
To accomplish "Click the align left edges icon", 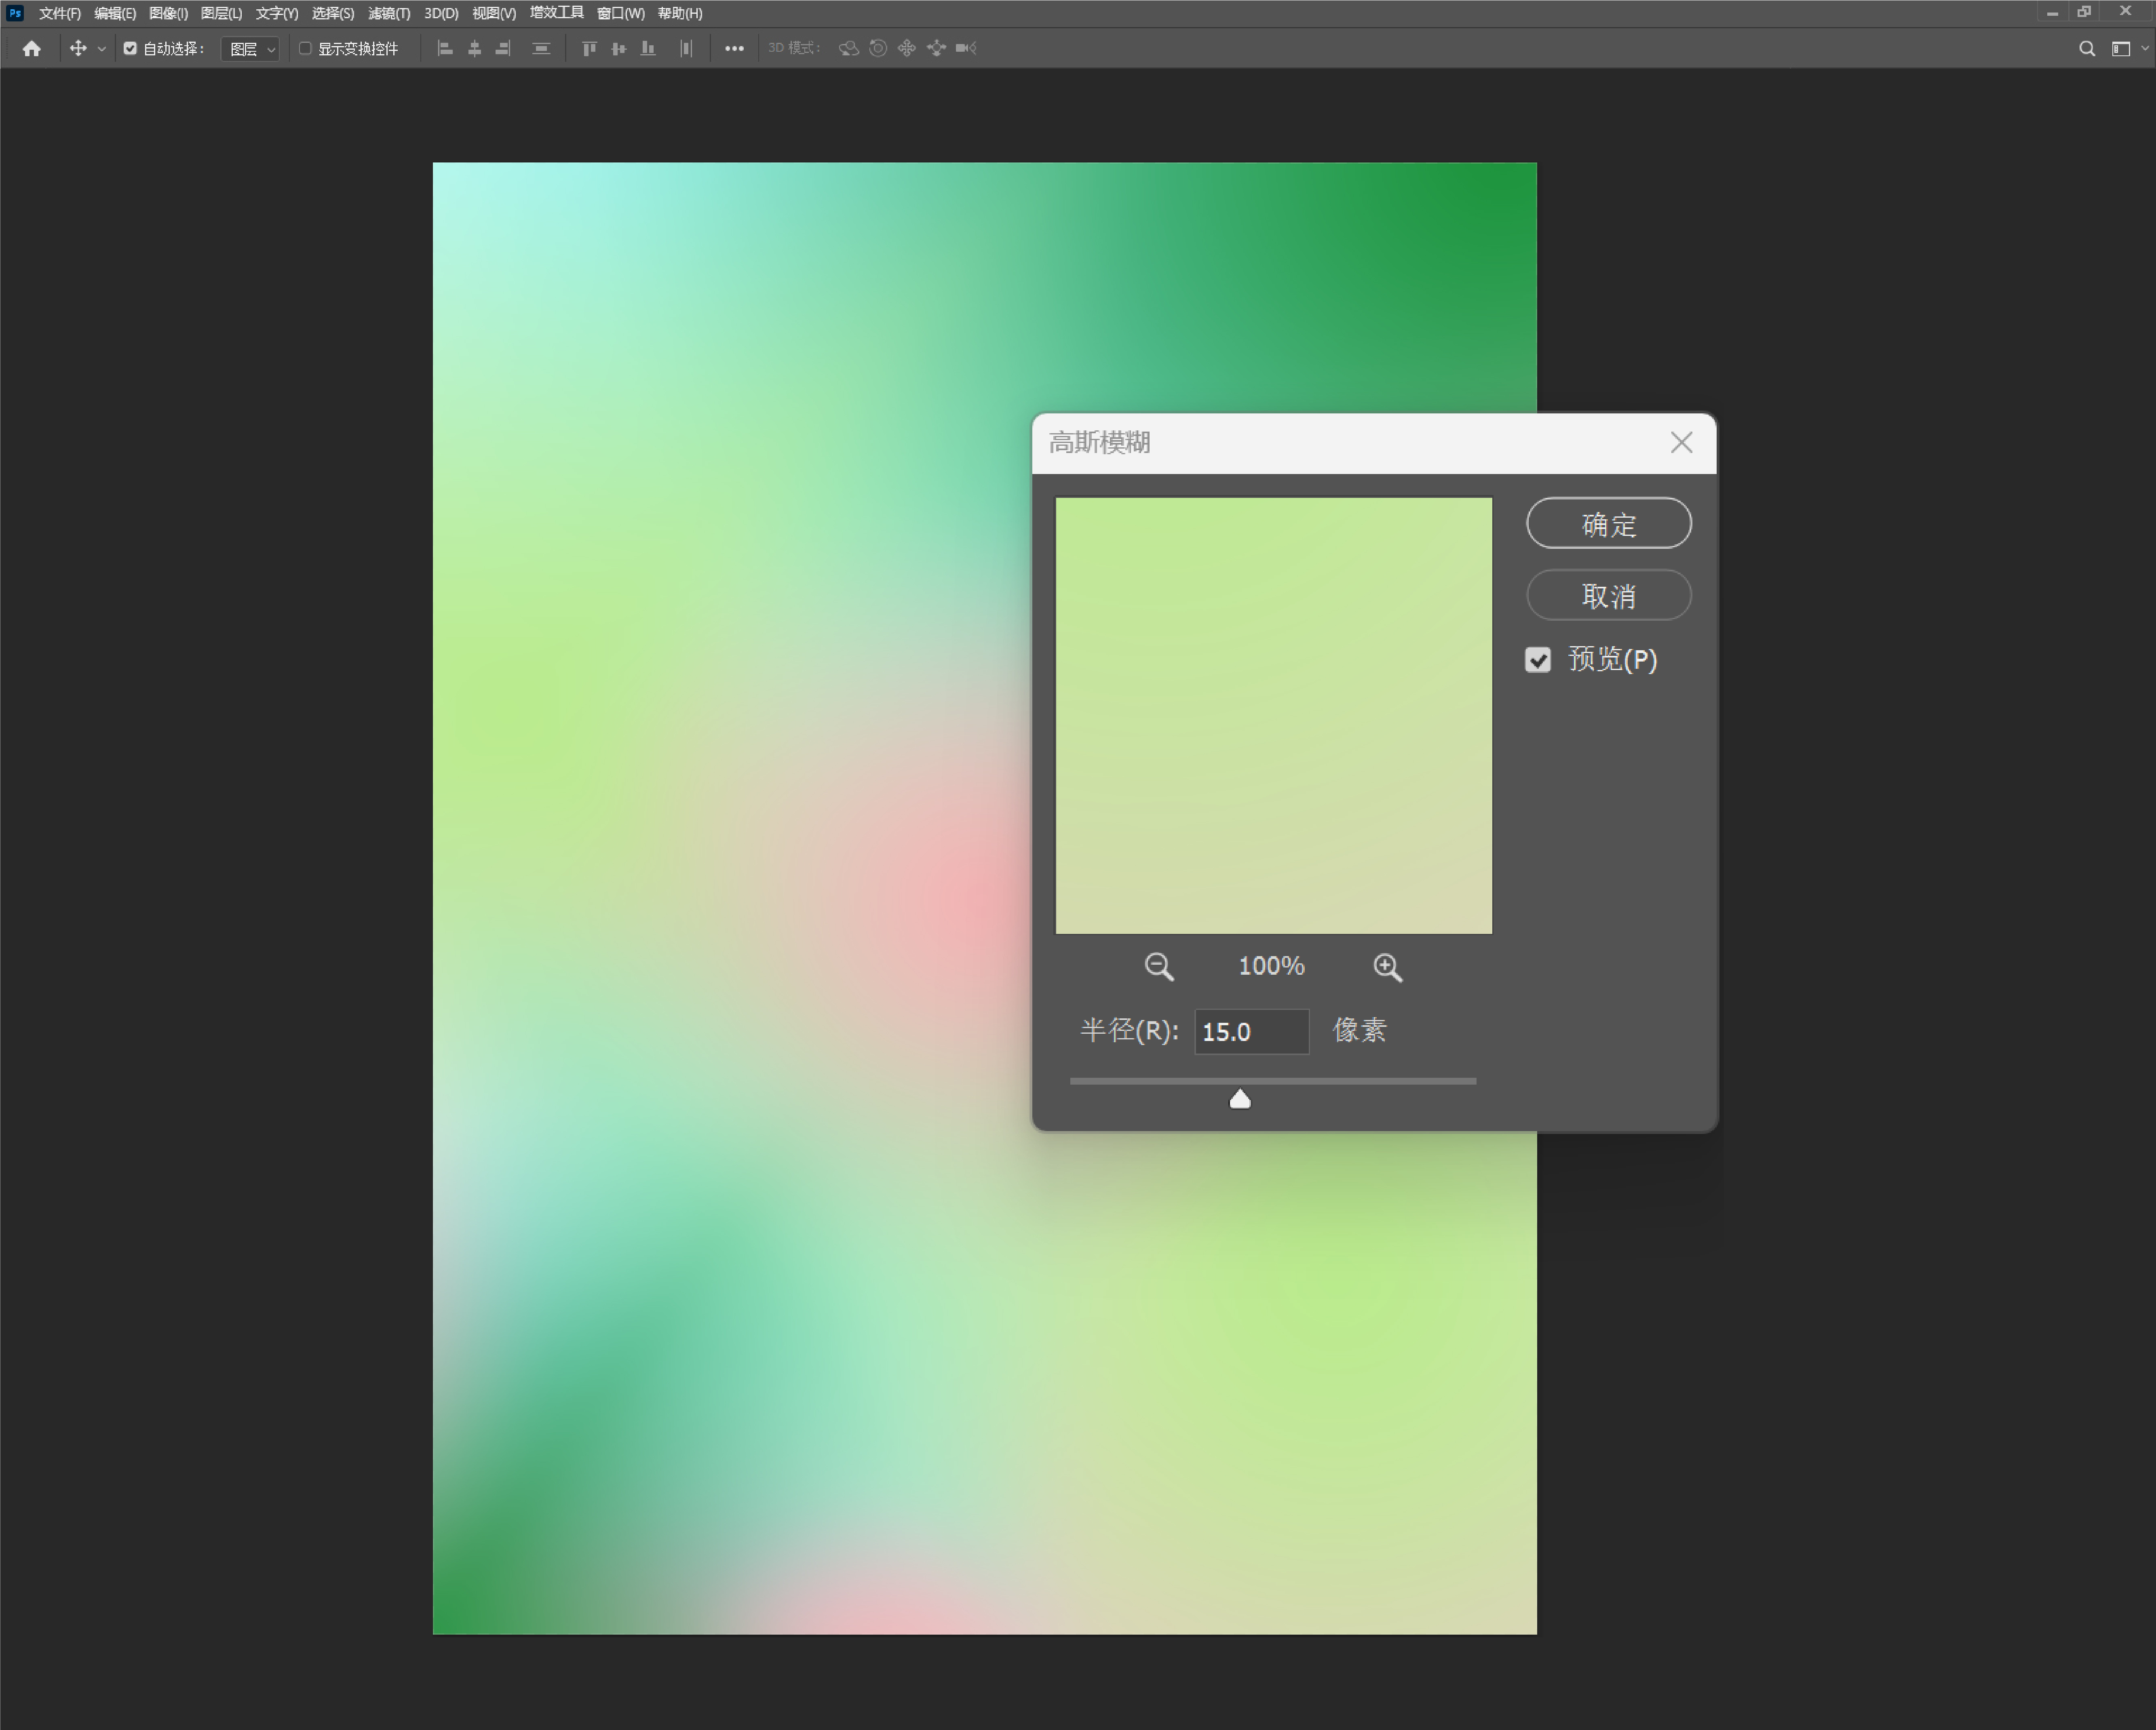I will [x=445, y=48].
